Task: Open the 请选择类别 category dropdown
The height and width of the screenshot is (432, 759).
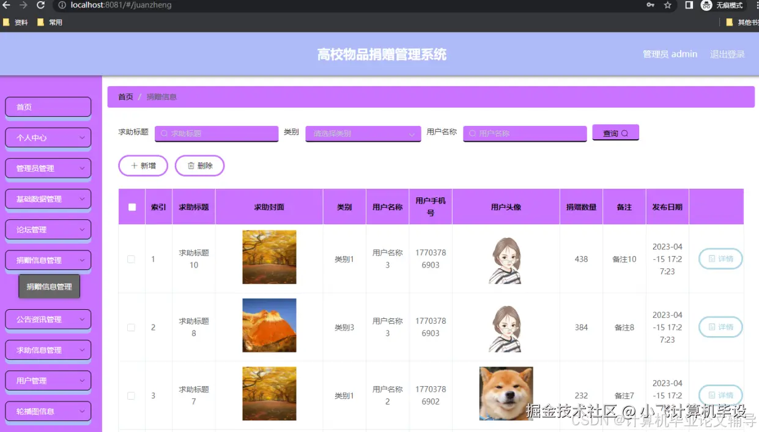Action: (363, 133)
